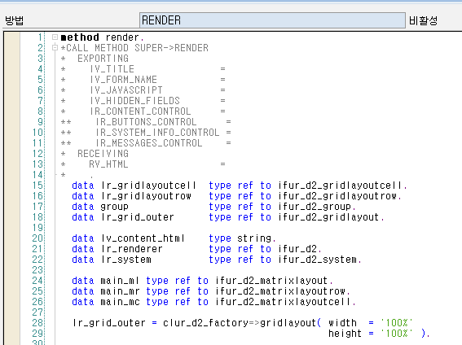The height and width of the screenshot is (345, 462).
Task: Collapse the method render block at line 1
Action: click(x=55, y=37)
